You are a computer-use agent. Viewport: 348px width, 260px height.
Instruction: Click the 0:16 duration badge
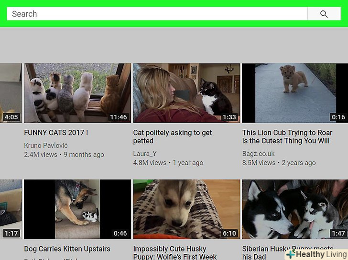point(338,117)
